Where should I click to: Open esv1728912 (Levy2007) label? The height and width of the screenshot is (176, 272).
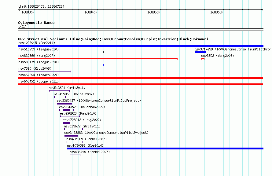point(82,120)
